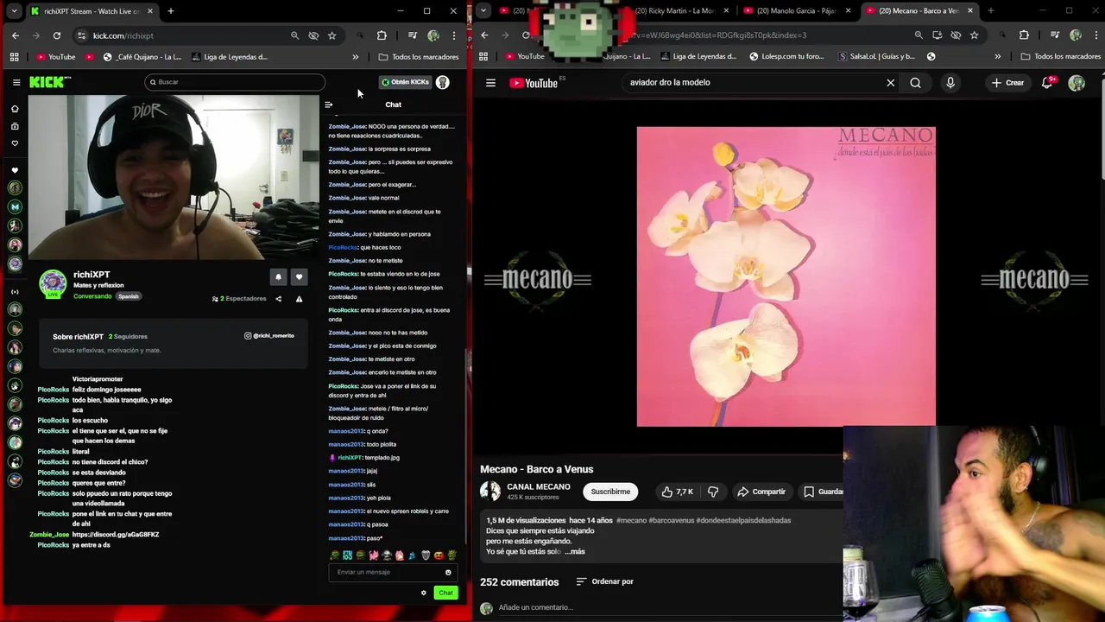The width and height of the screenshot is (1105, 622).
Task: Open SalsaLoL bookmark in YouTube window
Action: [x=875, y=56]
